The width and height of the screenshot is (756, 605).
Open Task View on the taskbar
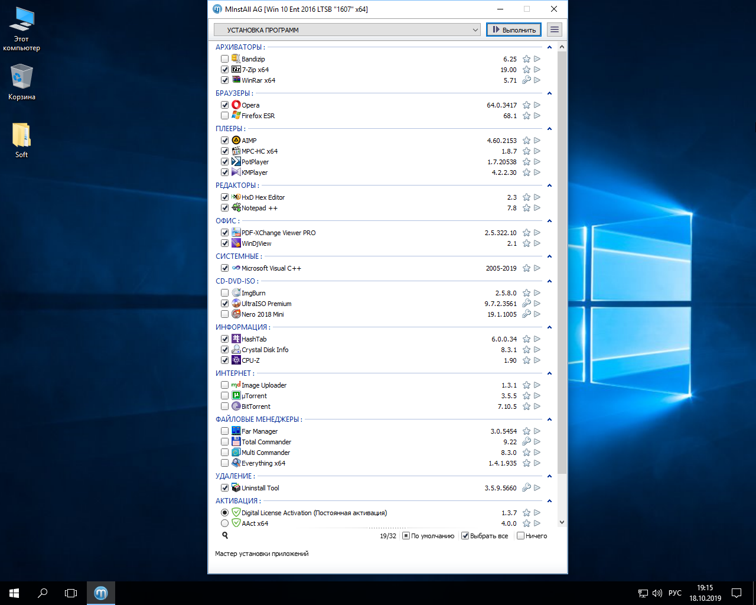click(x=71, y=593)
